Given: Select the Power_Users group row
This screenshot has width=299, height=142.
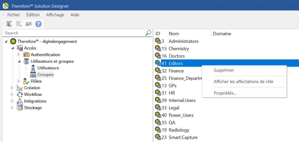Looking at the screenshot, I should (x=181, y=115).
